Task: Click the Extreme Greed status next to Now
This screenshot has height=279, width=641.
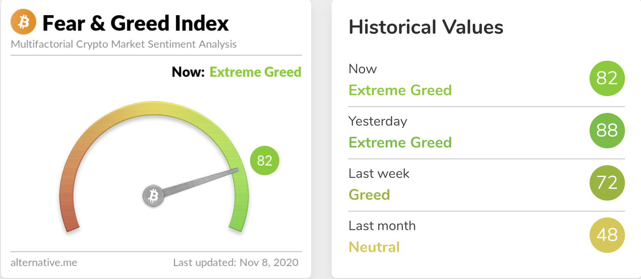Action: (x=256, y=72)
